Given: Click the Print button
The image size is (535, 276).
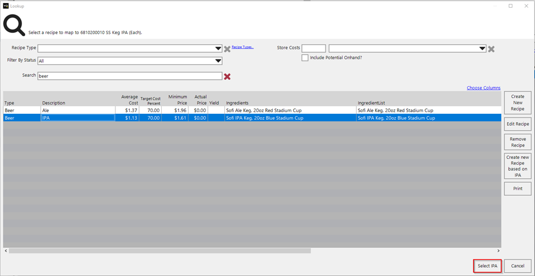Looking at the screenshot, I should pos(517,189).
